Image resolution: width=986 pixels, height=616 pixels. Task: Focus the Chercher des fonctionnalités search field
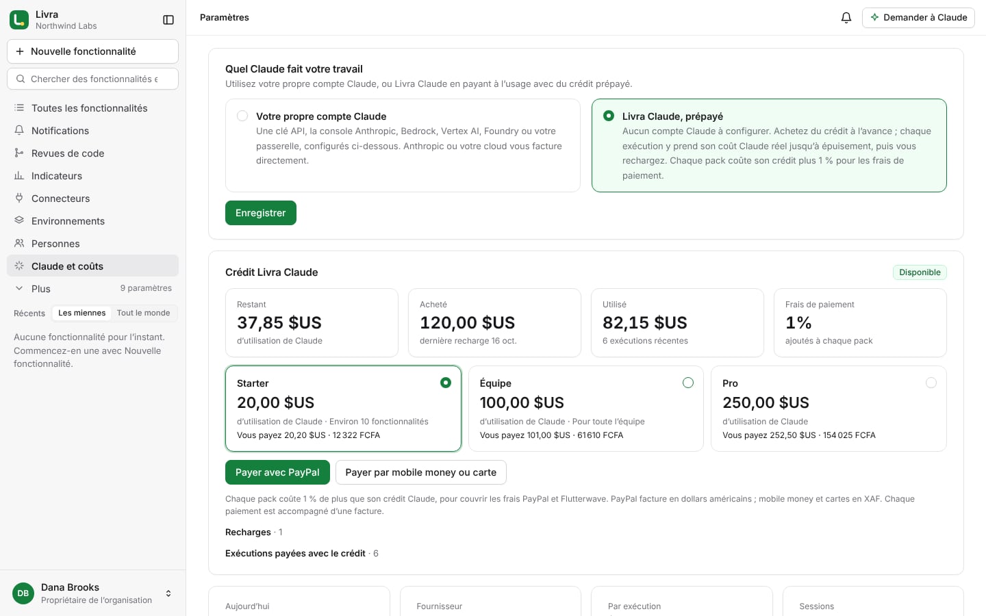(x=92, y=79)
